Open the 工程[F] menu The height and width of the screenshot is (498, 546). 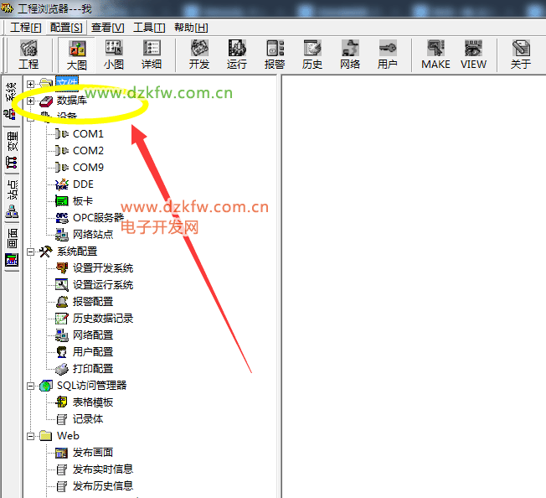26,28
